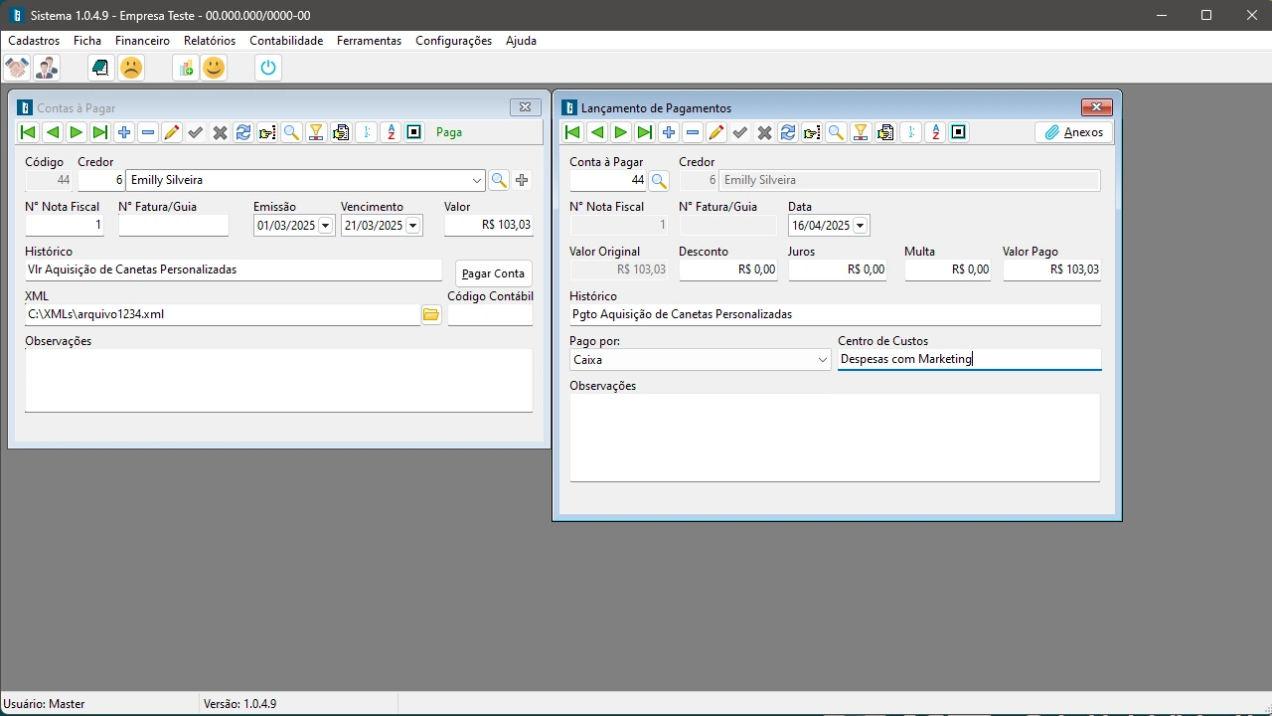Search creditor with magnifier beside Emilly Silveira dropdown
The height and width of the screenshot is (716, 1272).
pos(499,180)
